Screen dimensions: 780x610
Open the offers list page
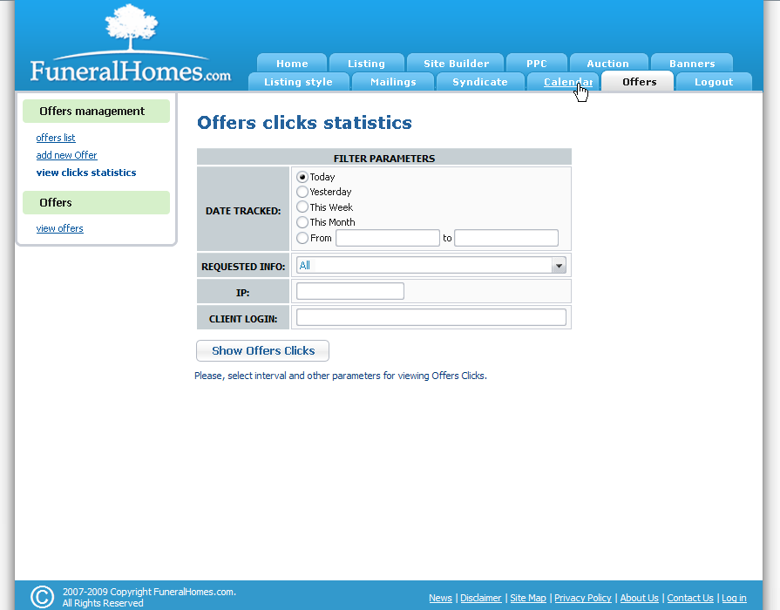pos(55,137)
